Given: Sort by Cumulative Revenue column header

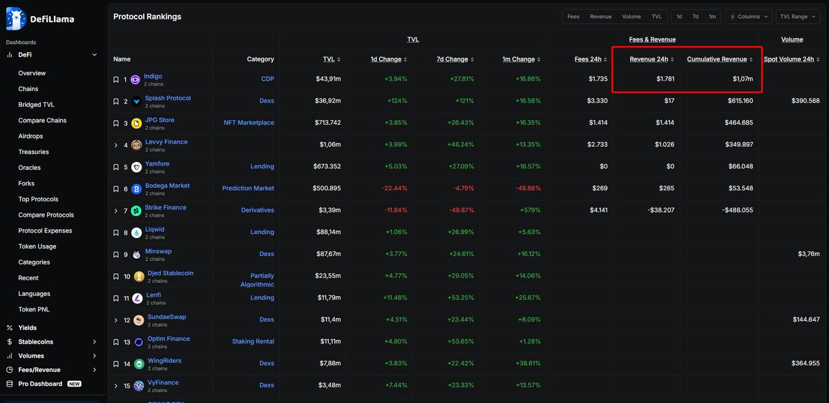Looking at the screenshot, I should [x=720, y=59].
